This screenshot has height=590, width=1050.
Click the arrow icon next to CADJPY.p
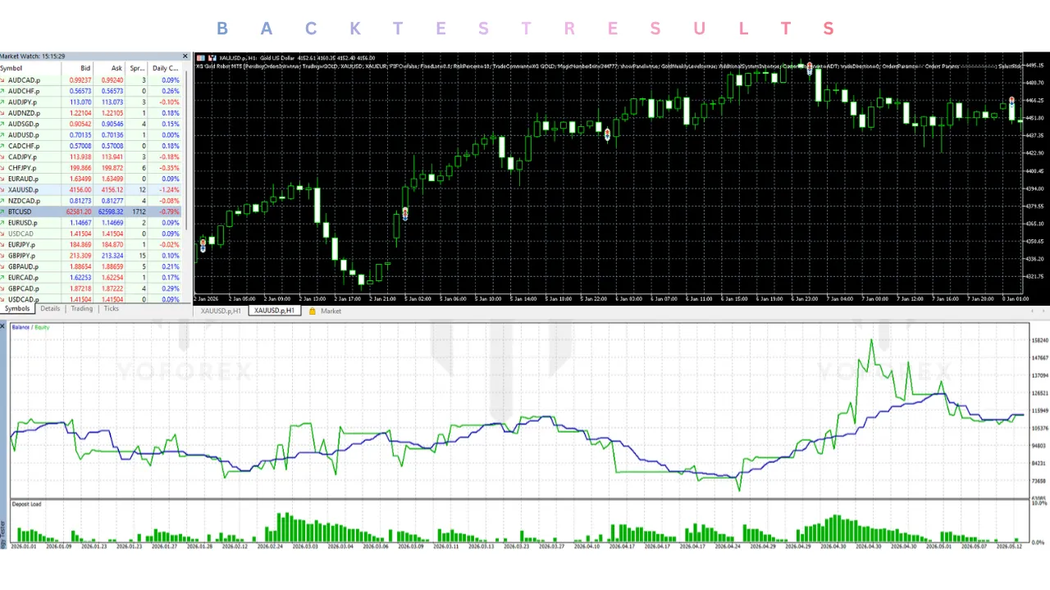pyautogui.click(x=3, y=157)
